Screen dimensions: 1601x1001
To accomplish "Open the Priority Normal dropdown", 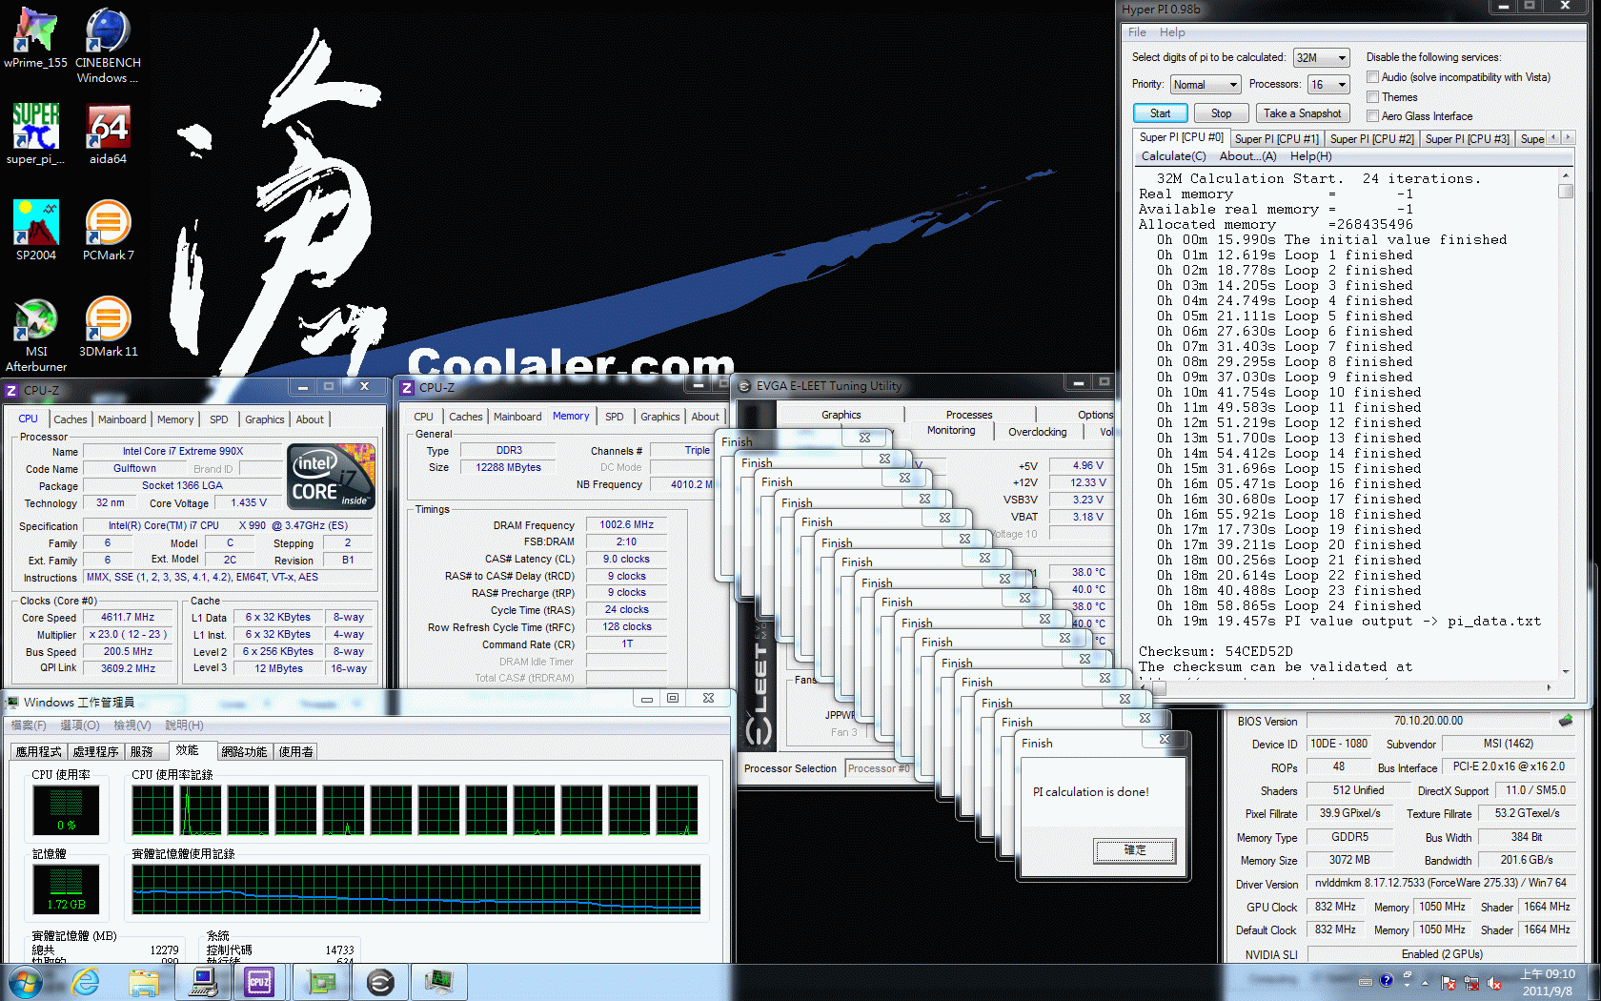I will click(1206, 85).
